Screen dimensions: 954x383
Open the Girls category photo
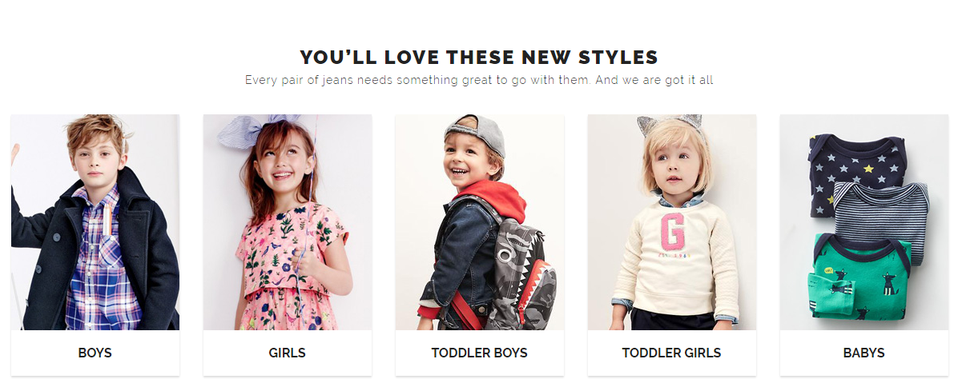288,222
